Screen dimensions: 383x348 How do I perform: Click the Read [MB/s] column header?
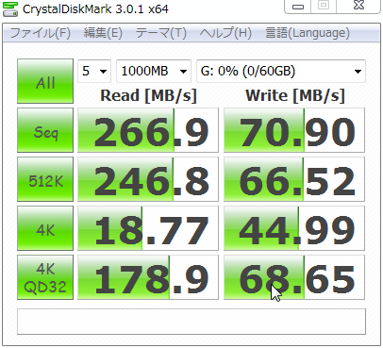[148, 95]
